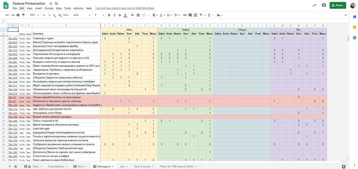This screenshot has height=169, width=358.
Task: Open the borders icon in the toolbar
Action: point(138,15)
